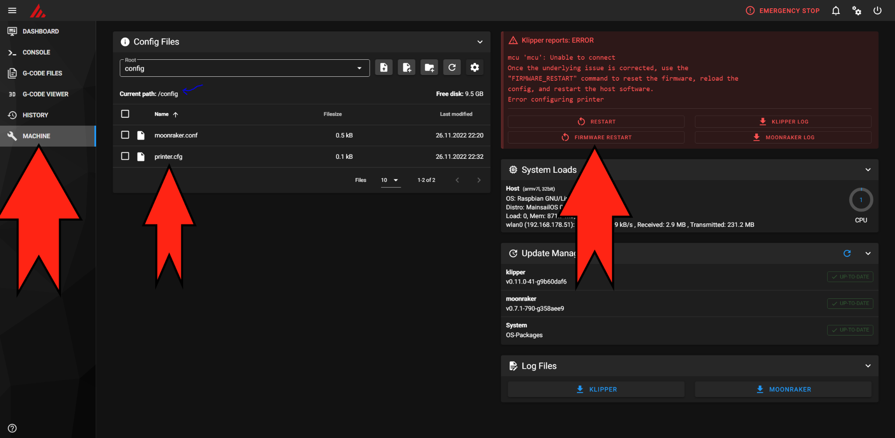Open config file list settings gear

point(475,68)
